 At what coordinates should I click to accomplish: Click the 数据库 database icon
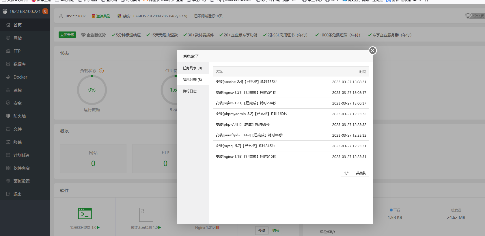click(x=8, y=64)
